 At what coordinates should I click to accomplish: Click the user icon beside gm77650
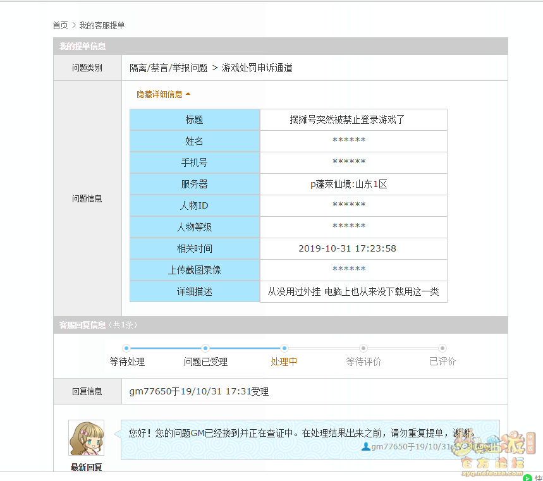coord(365,447)
